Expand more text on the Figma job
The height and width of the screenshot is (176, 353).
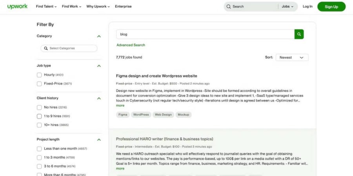click(120, 106)
